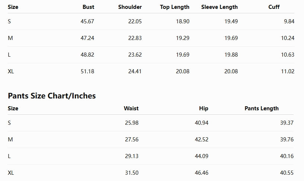Click the Cuff column header
Screen dimensions: 304x181
(x=274, y=7)
